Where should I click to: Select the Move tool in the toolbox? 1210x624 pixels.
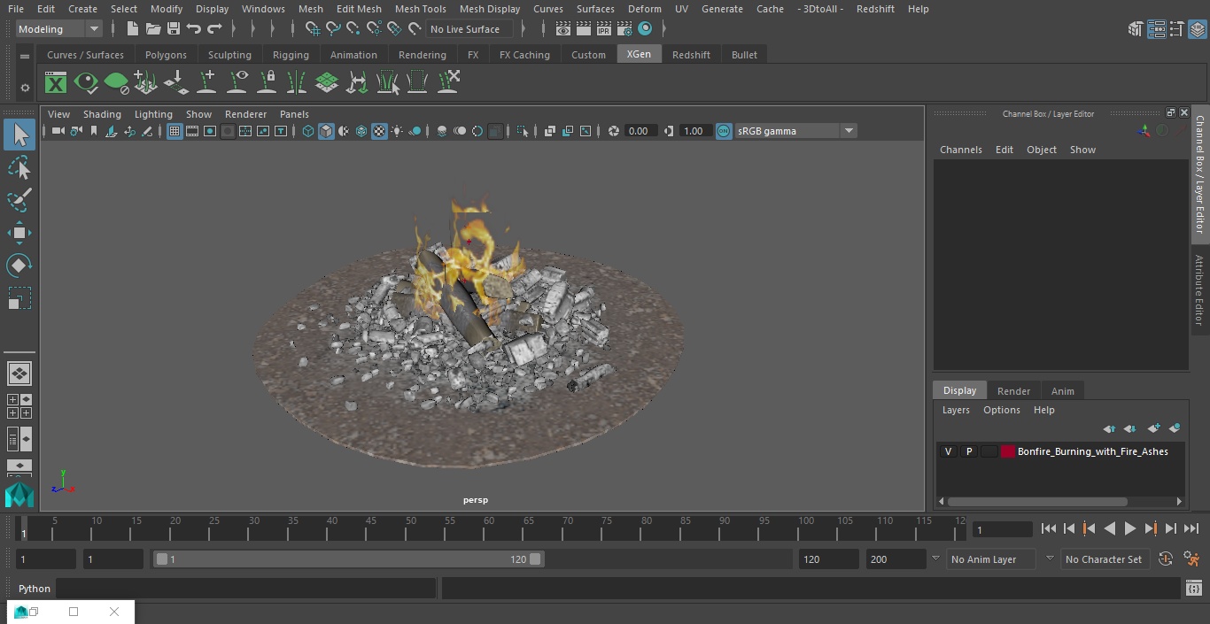(x=19, y=234)
